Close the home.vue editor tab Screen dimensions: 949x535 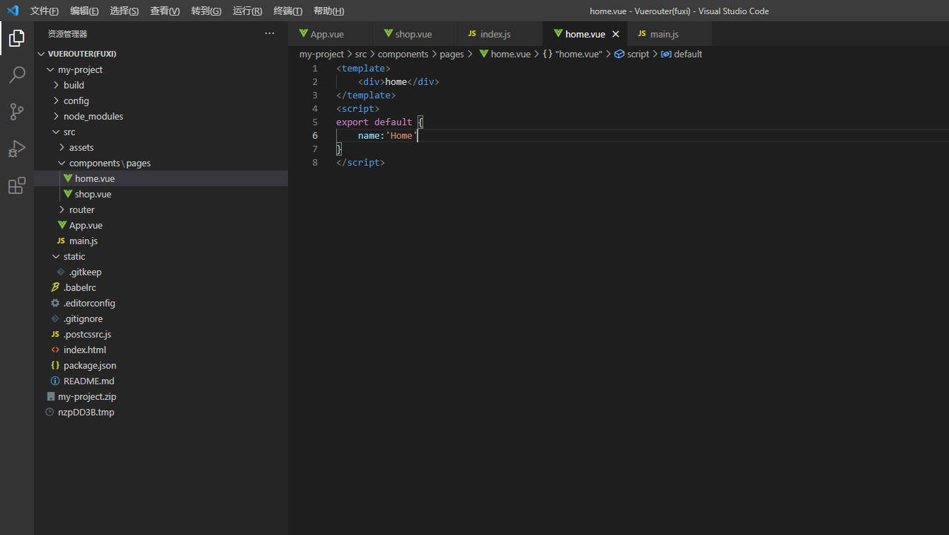click(616, 34)
